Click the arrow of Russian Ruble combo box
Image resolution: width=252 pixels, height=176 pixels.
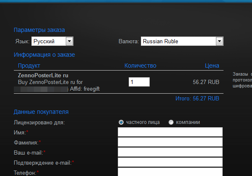click(x=220, y=41)
